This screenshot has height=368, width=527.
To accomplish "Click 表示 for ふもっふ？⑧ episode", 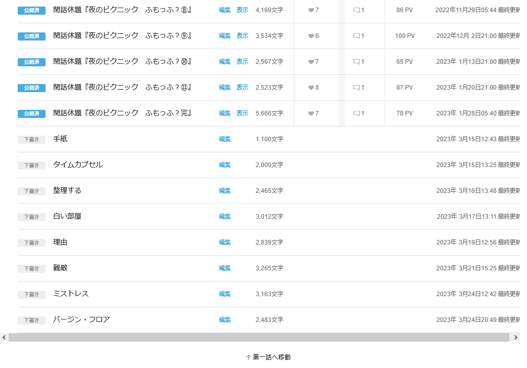I will click(242, 10).
